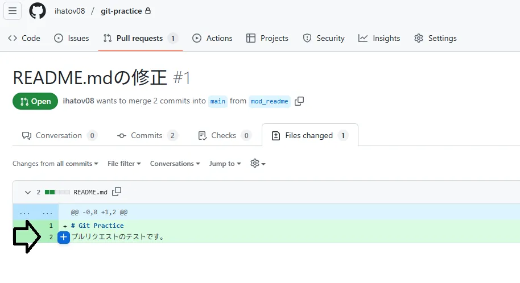Collapse the README.md file diff
Viewport: 520px width, 283px height.
pyautogui.click(x=28, y=192)
